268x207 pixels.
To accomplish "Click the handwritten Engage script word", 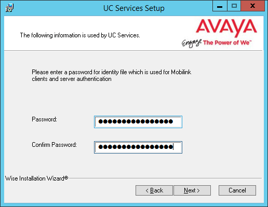I will (x=192, y=43).
